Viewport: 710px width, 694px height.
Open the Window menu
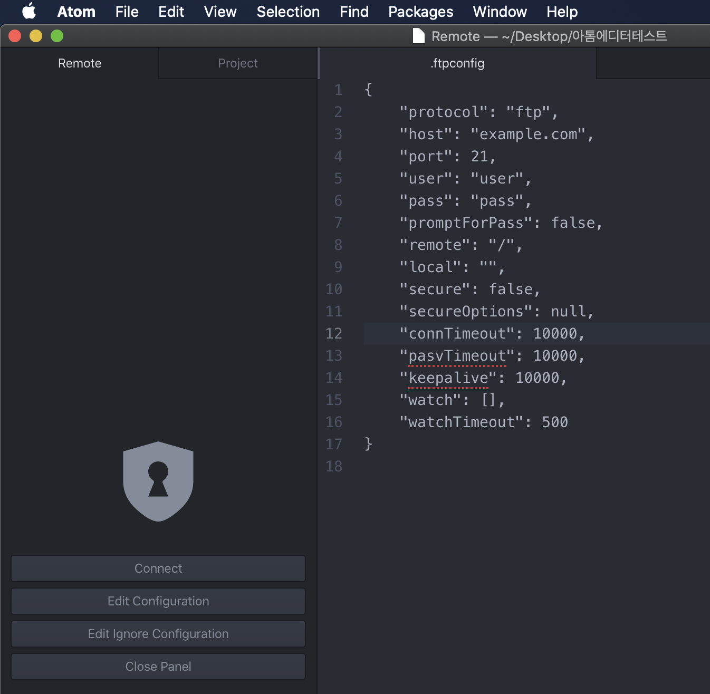(x=500, y=12)
